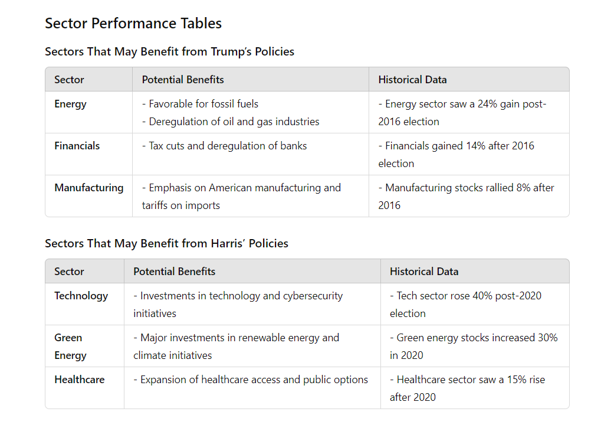611x428 pixels.
Task: Click the Trump's Policies table title
Action: tap(169, 52)
